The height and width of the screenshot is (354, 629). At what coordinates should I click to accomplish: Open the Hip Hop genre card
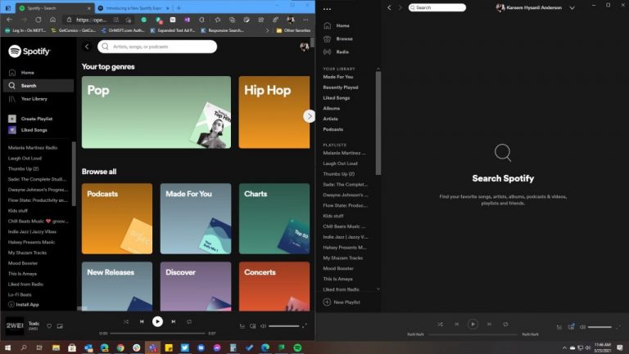tap(274, 112)
